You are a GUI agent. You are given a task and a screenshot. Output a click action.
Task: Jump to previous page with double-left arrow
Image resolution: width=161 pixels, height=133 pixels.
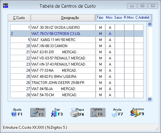tap(150, 24)
